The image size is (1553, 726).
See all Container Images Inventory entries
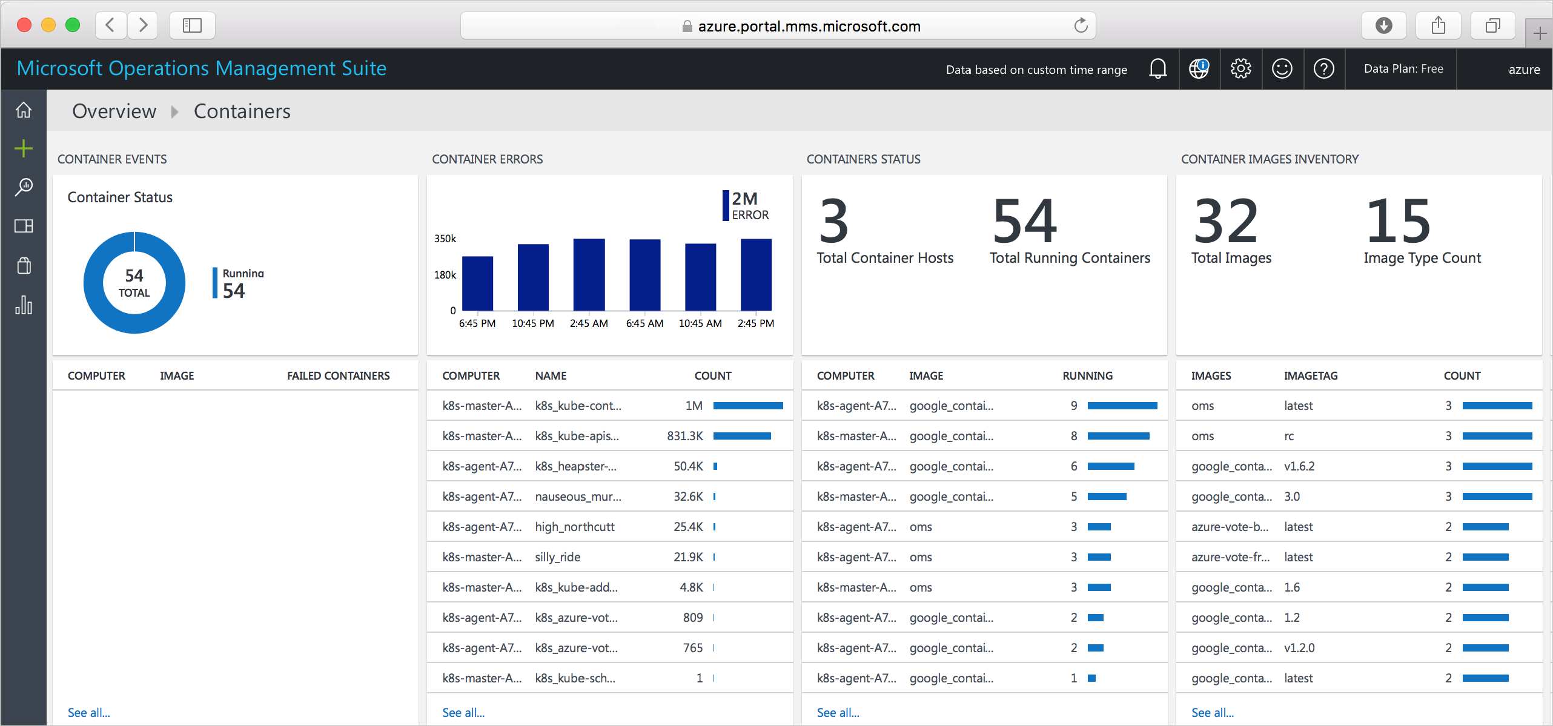click(x=1211, y=711)
